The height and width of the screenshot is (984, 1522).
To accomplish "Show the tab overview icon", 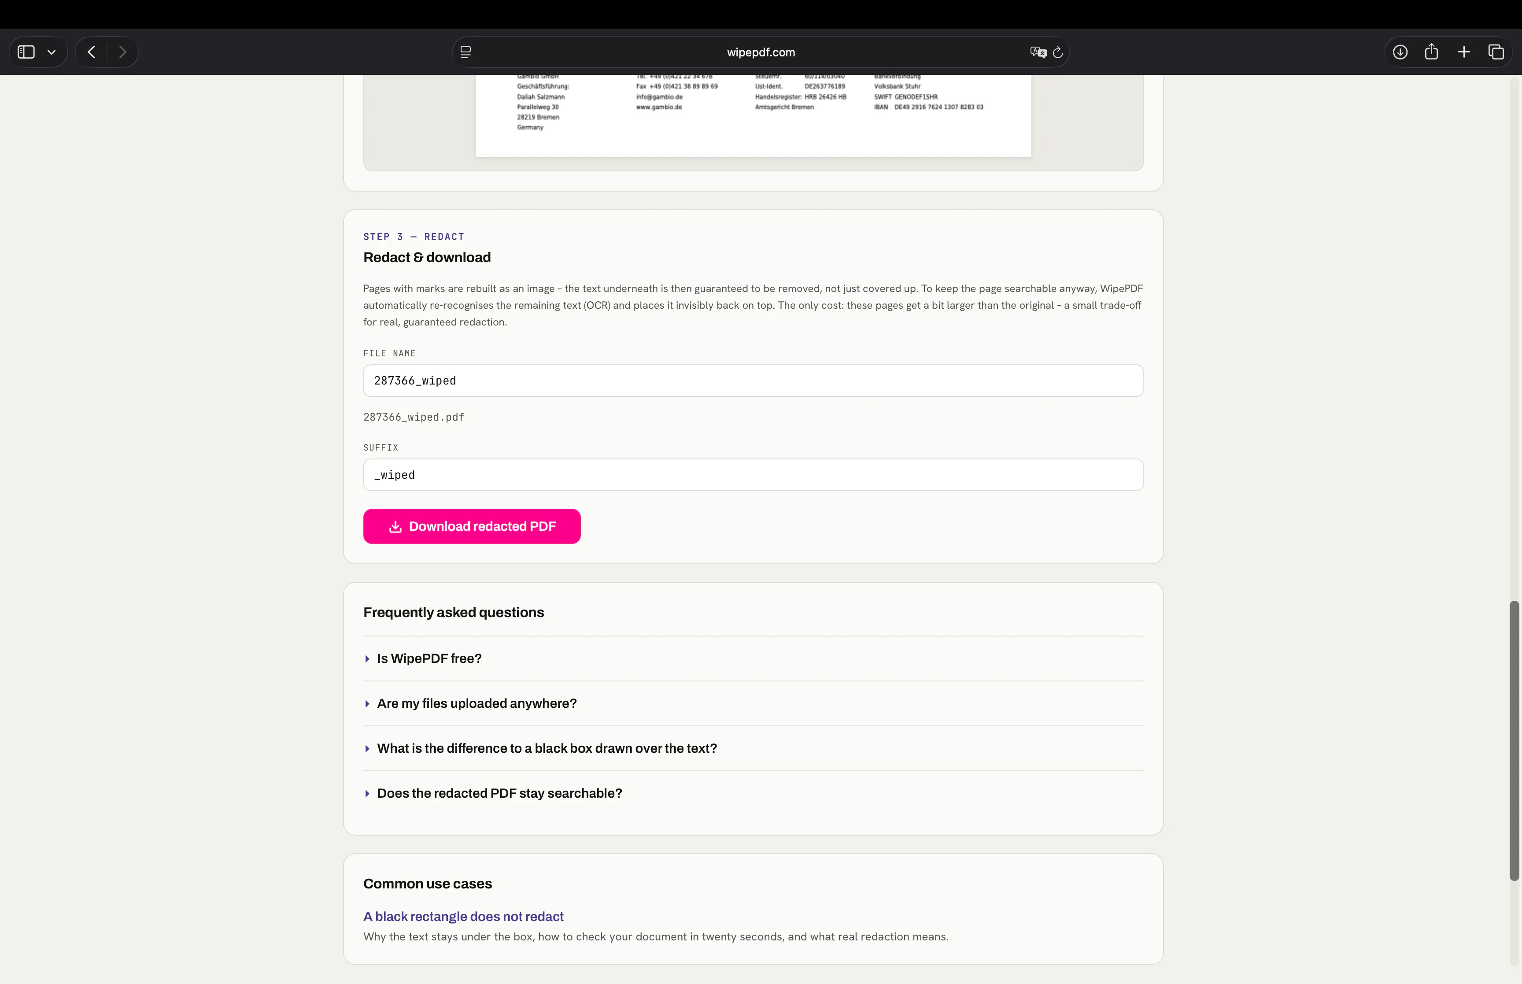I will pos(1496,52).
